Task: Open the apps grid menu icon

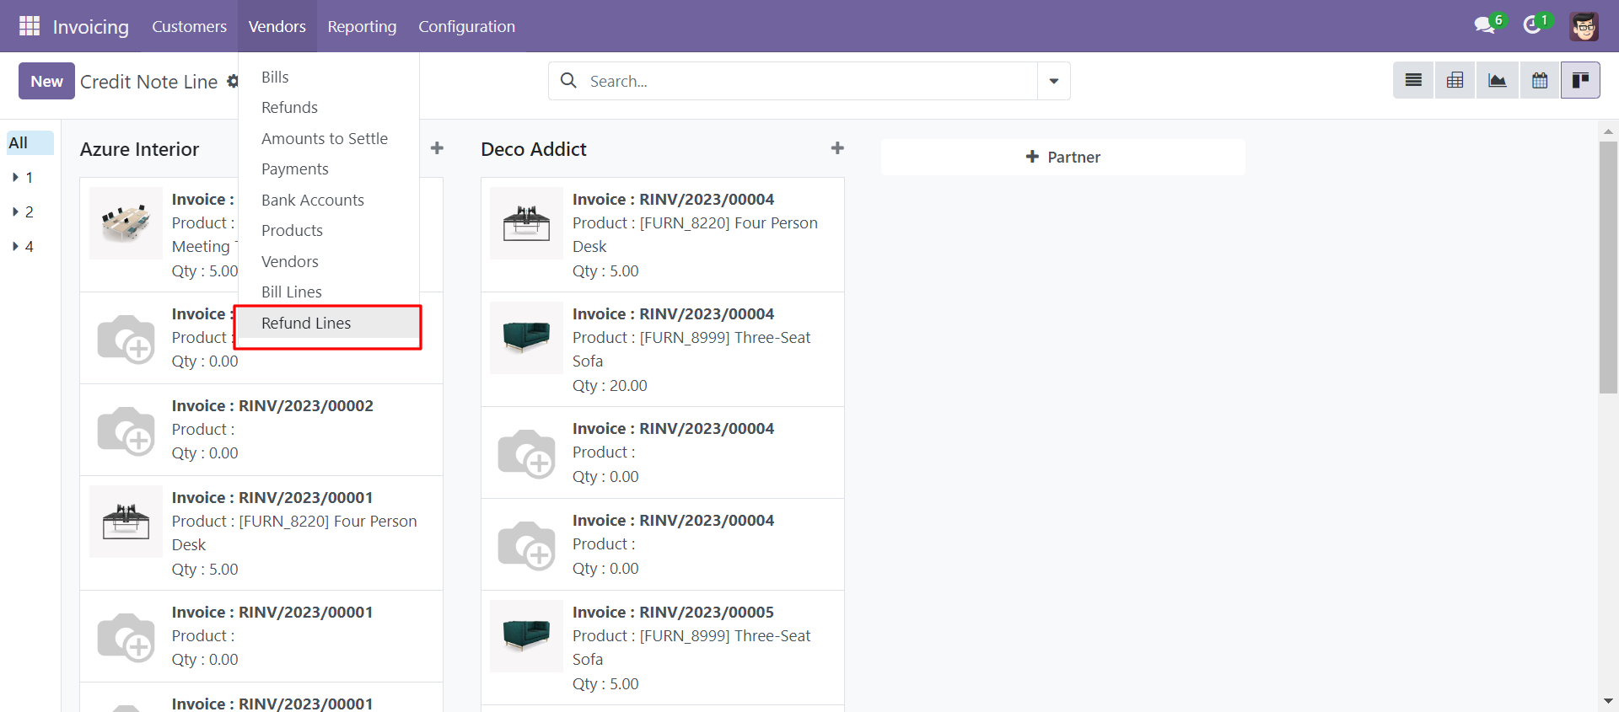Action: 30,26
